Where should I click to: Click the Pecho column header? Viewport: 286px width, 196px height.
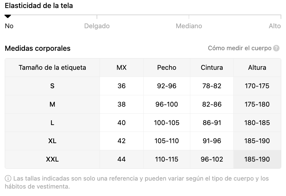167,68
